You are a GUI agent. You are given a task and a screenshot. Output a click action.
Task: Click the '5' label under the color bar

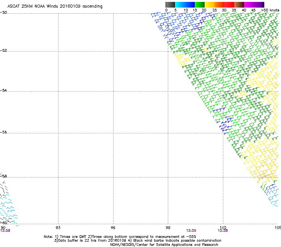[175, 10]
